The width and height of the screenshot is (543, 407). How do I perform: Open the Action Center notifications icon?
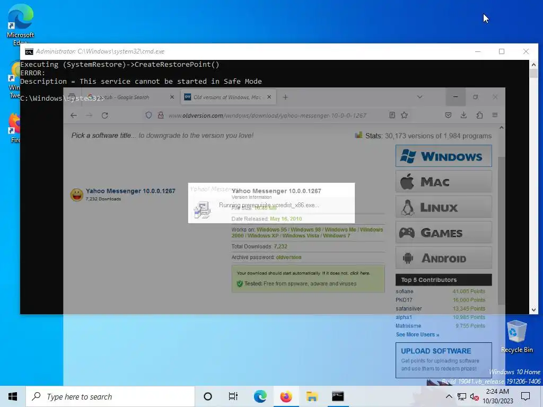tap(526, 396)
